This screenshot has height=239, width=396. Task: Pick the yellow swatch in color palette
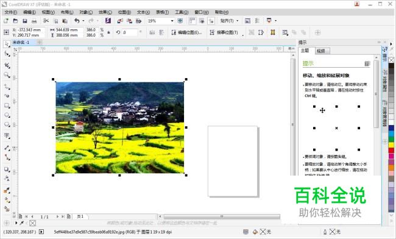(x=391, y=144)
